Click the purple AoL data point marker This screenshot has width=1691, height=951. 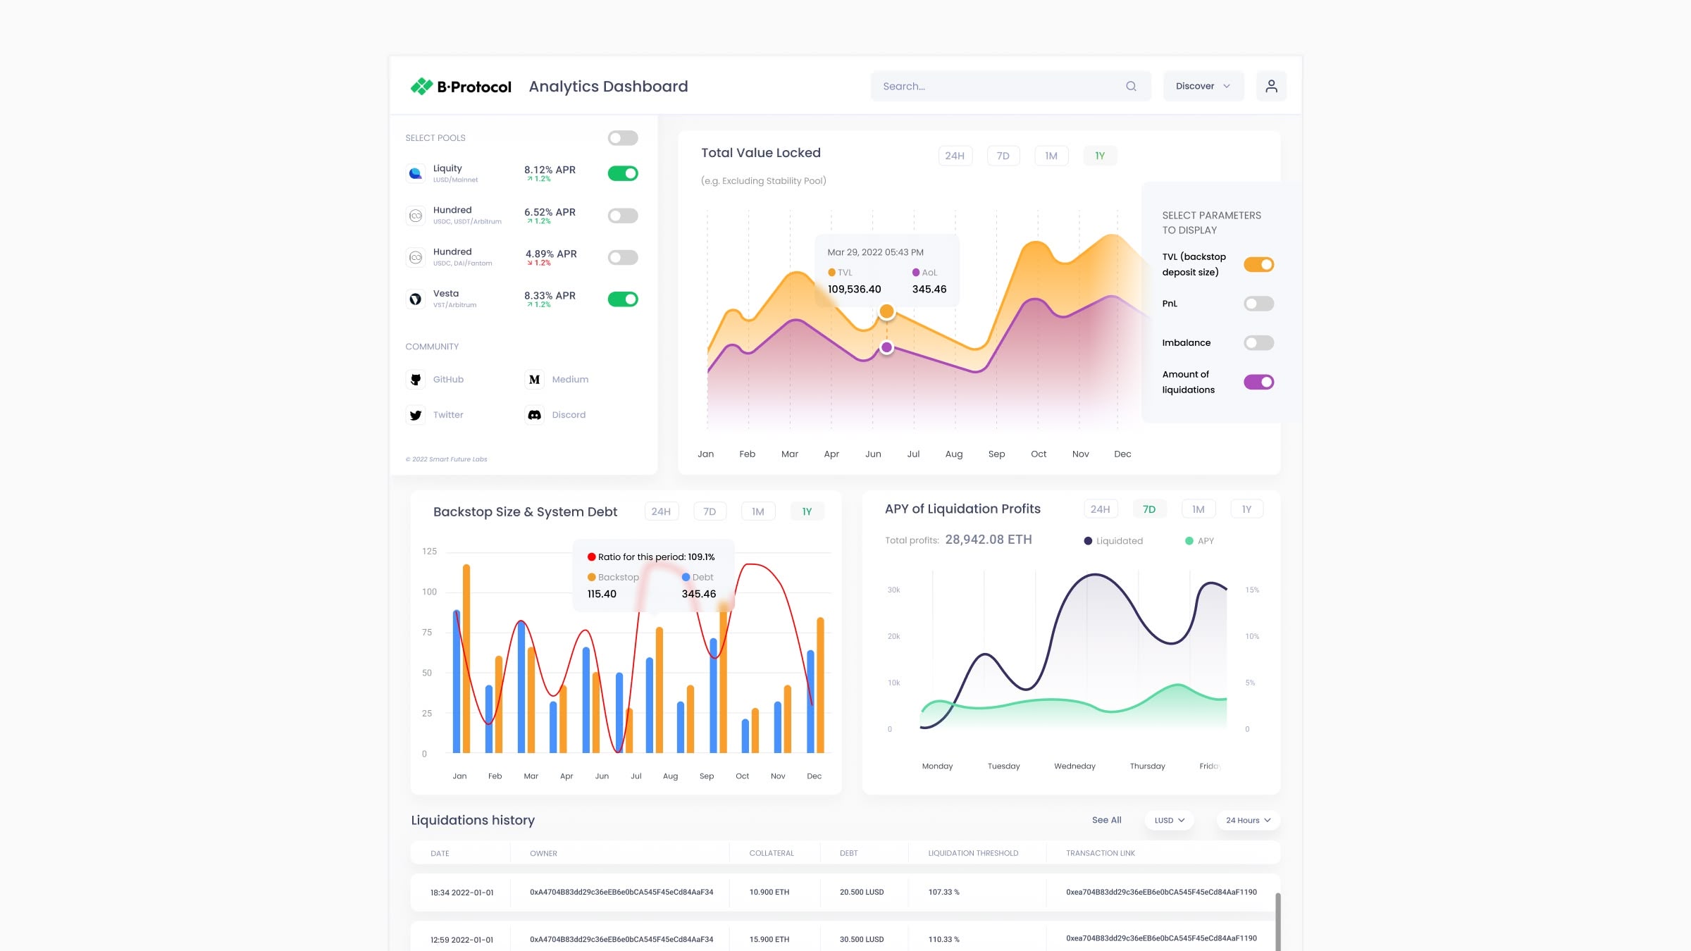(x=887, y=347)
